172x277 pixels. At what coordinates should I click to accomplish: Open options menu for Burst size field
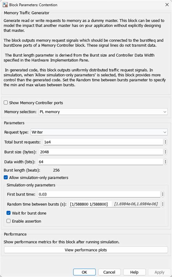[165, 152]
